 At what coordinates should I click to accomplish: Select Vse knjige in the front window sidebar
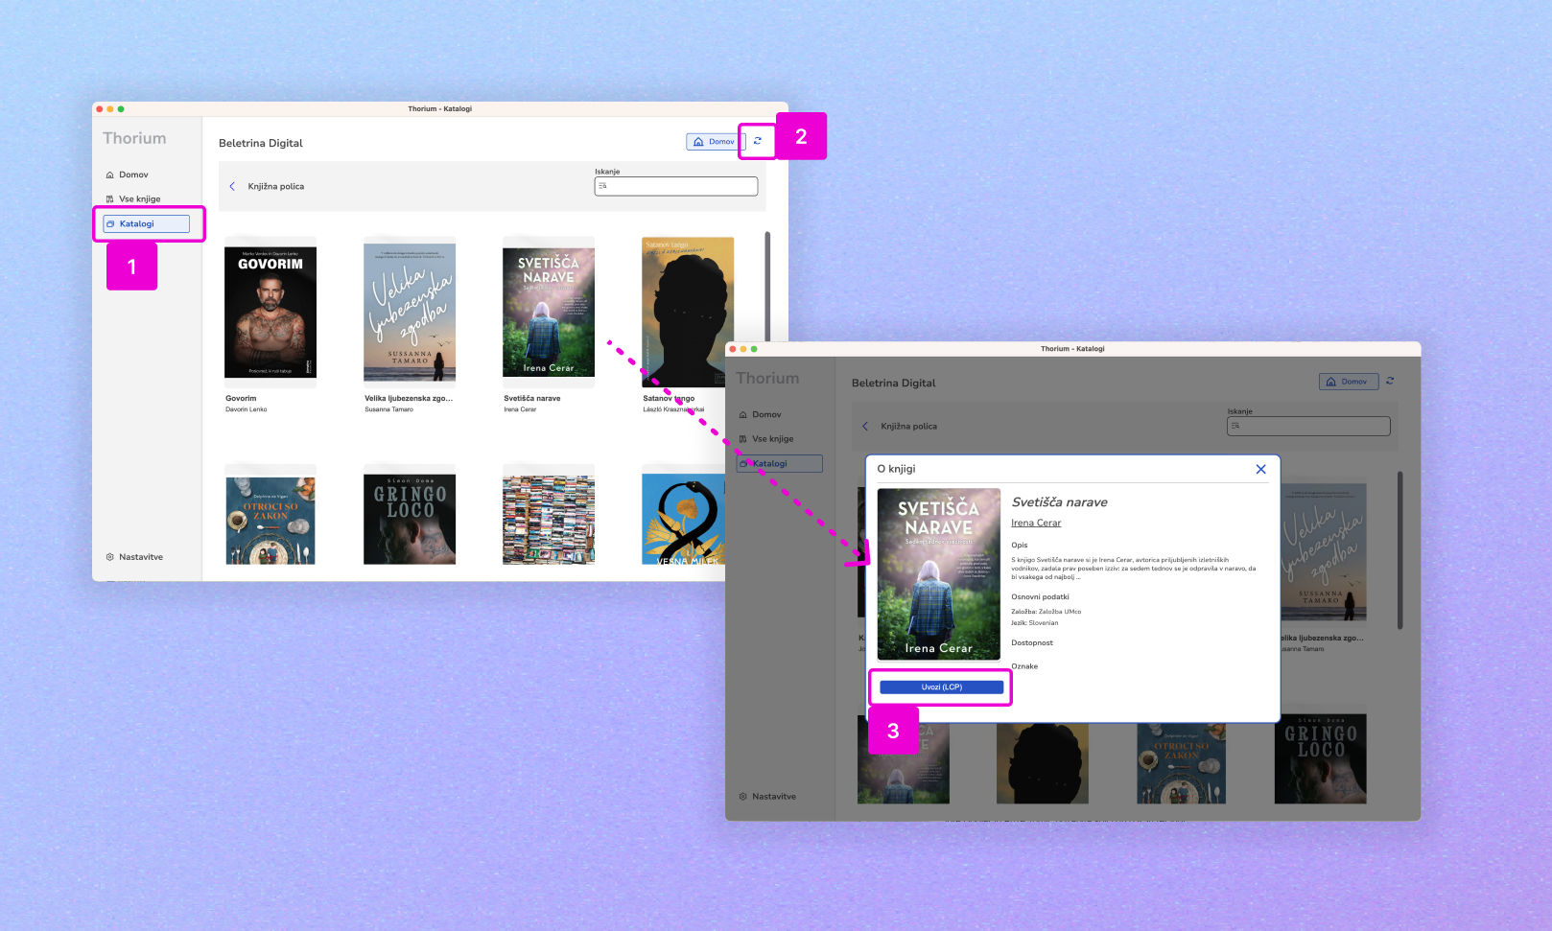(766, 439)
